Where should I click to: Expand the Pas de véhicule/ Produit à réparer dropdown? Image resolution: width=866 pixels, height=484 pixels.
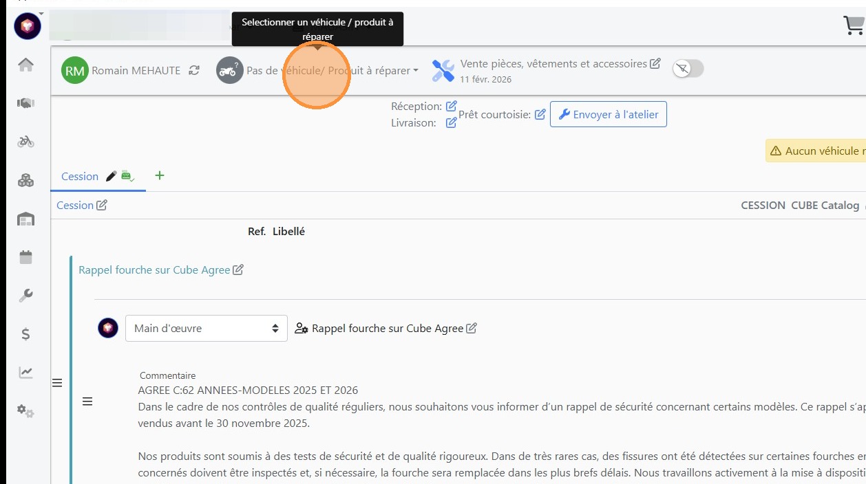pos(332,70)
